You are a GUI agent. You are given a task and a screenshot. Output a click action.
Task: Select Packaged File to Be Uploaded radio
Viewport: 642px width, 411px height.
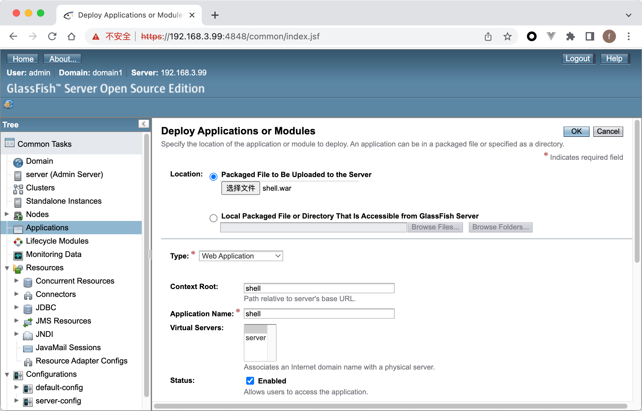pyautogui.click(x=213, y=176)
